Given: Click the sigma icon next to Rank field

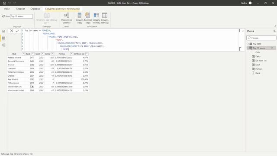Looking at the screenshot, I should (253, 73).
